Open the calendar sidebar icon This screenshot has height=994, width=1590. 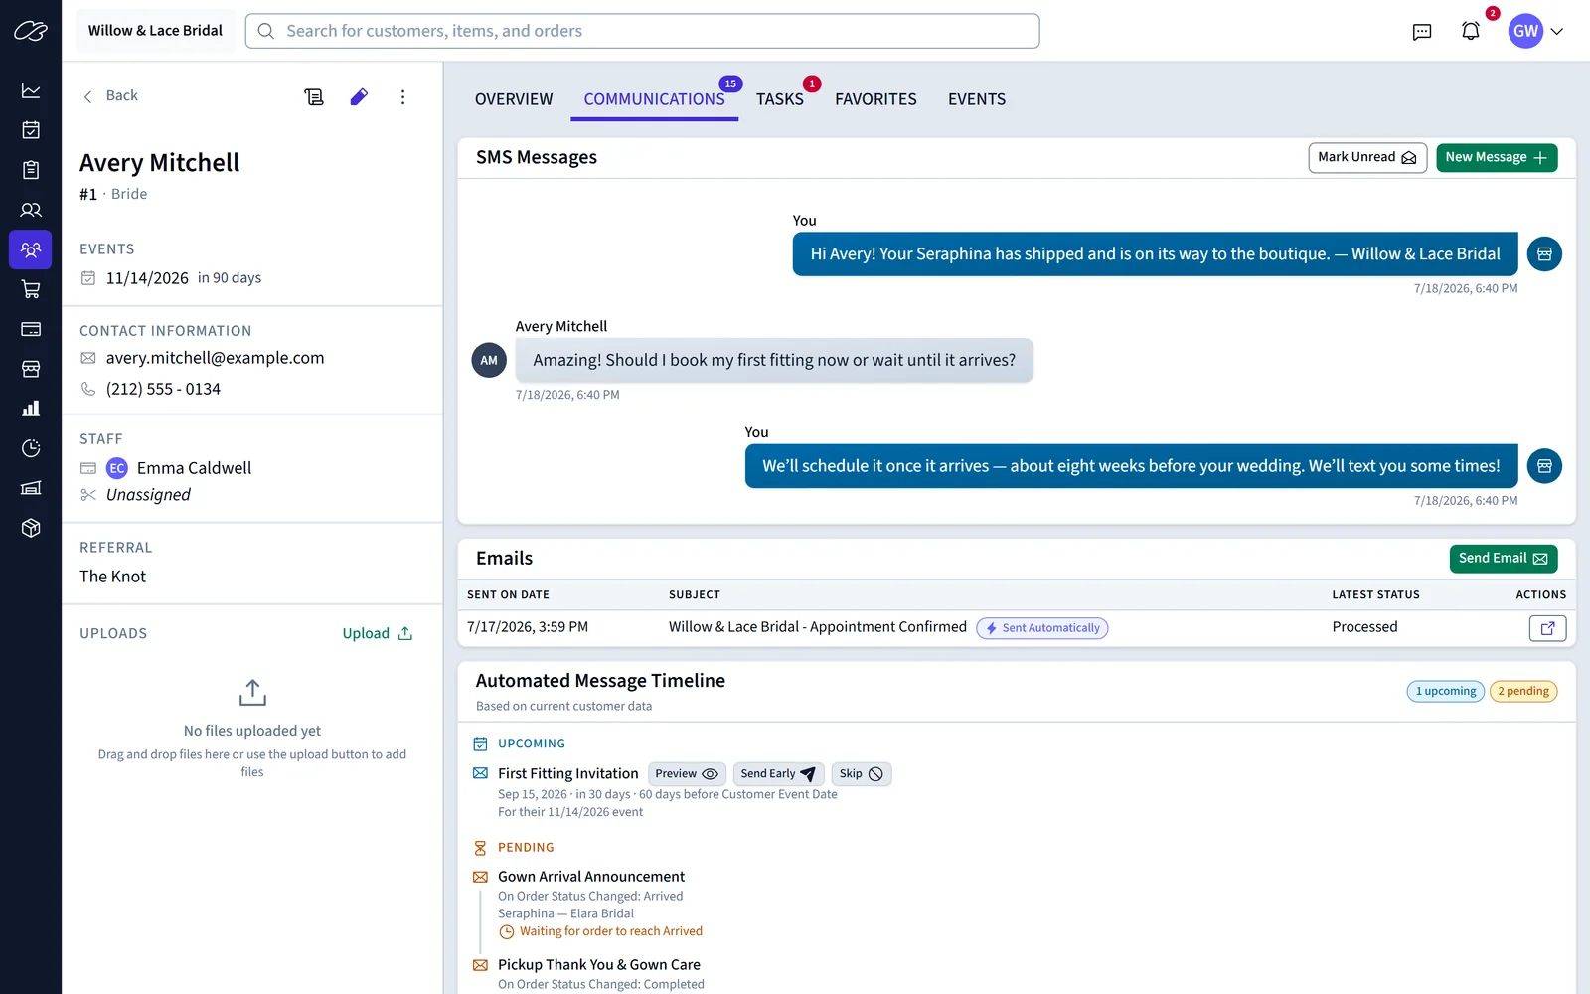click(x=31, y=130)
